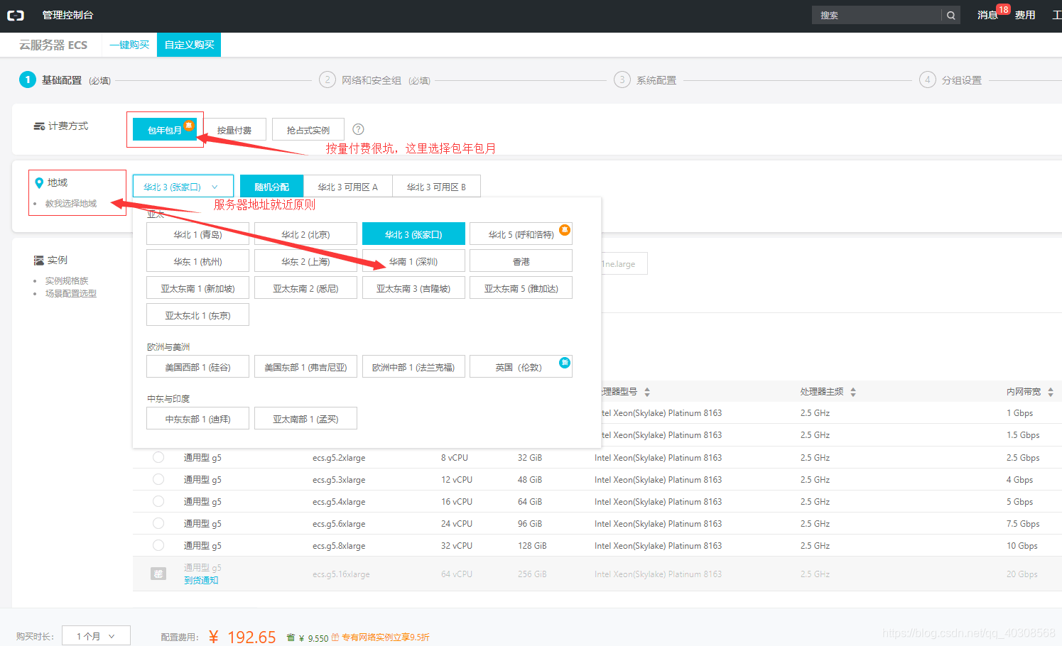Select zone 华北 3 可用区 A
The height and width of the screenshot is (646, 1062).
(348, 187)
